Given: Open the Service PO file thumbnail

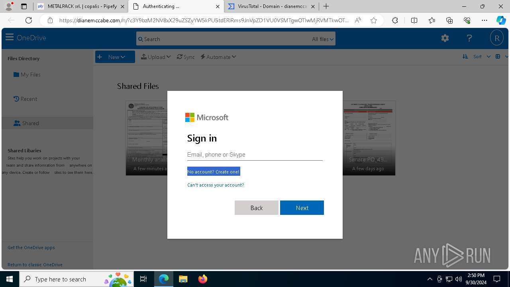Looking at the screenshot, I should pyautogui.click(x=369, y=138).
